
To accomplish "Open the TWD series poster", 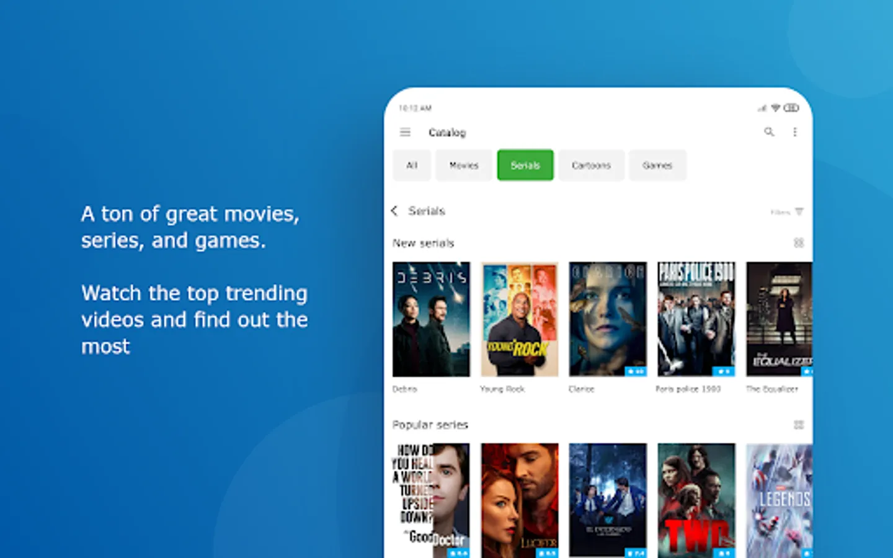I will pos(696,500).
